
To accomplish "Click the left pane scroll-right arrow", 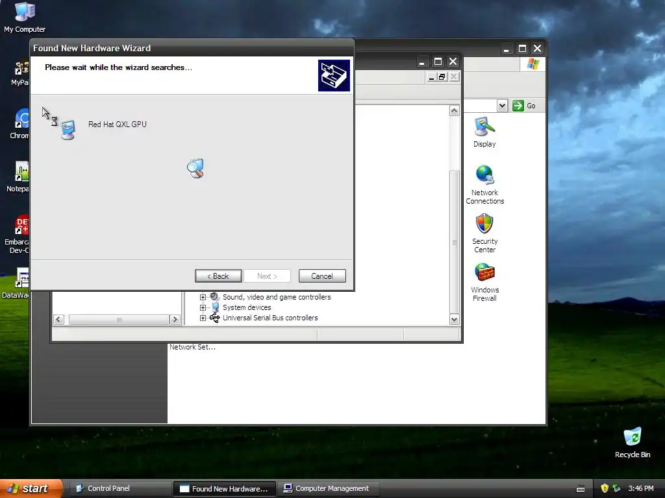I will 175,320.
